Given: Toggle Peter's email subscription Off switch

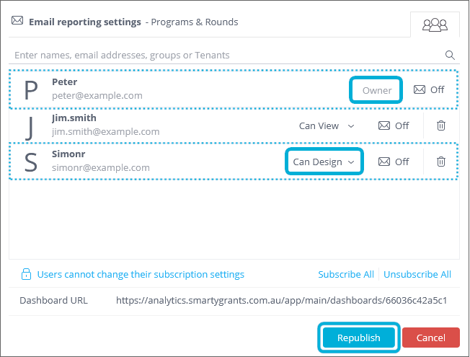Looking at the screenshot, I should click(x=429, y=90).
